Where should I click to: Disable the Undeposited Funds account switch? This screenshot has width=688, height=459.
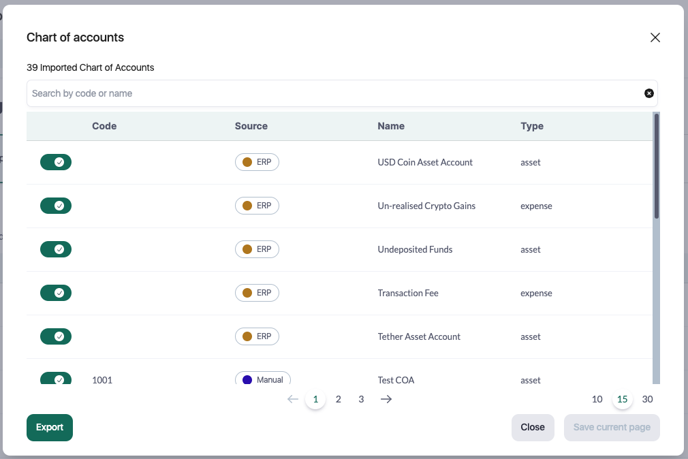(56, 249)
